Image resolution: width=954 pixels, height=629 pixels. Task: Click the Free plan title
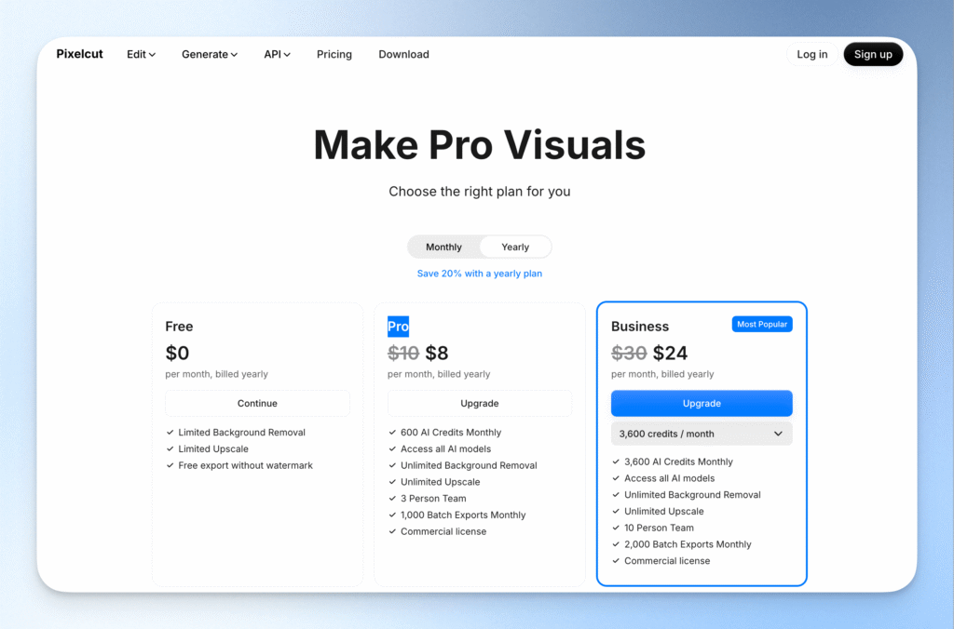click(x=179, y=327)
